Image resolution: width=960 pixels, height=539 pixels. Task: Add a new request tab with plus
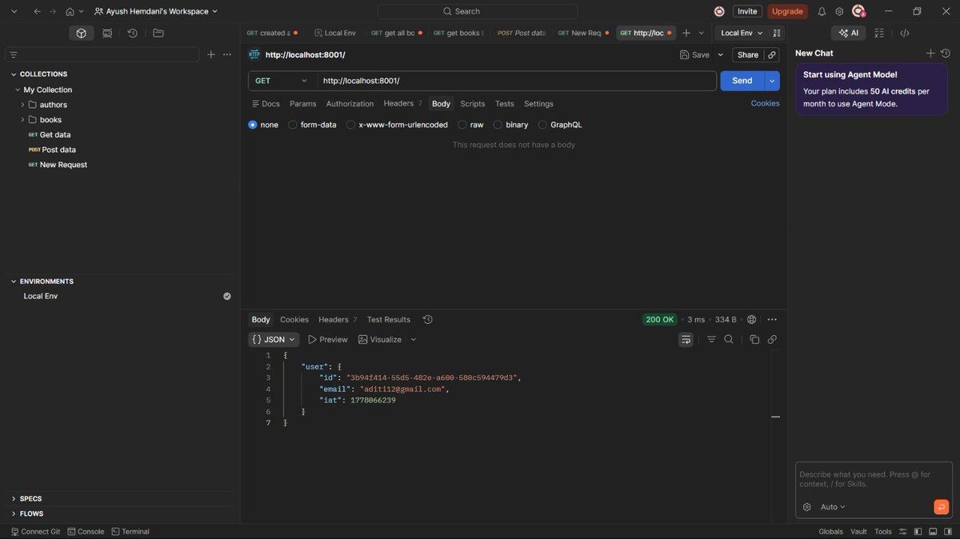point(686,33)
